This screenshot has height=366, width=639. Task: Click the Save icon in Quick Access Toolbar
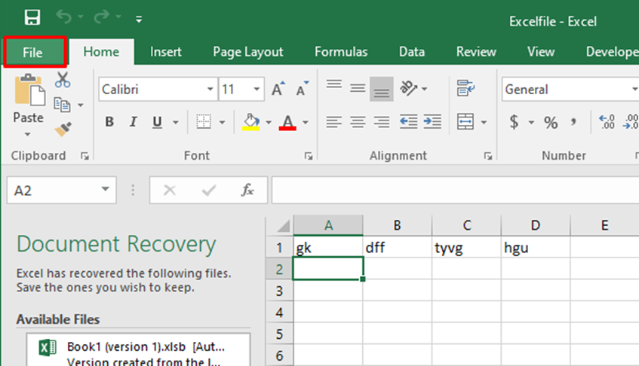pos(32,17)
